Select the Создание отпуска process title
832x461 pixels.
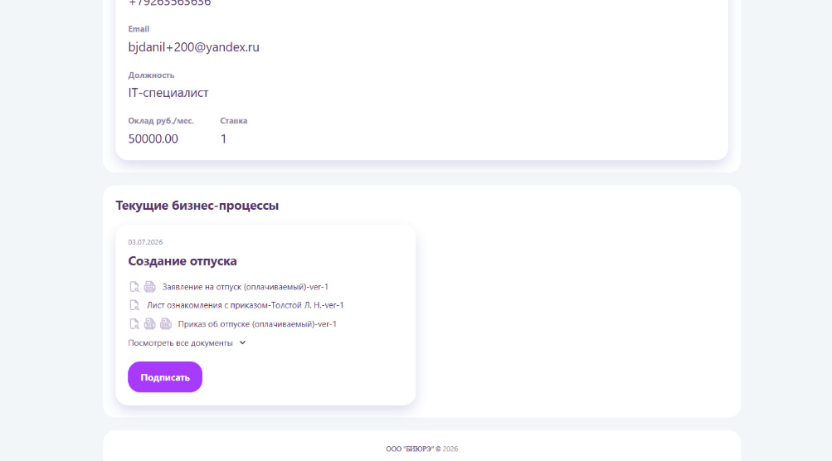182,261
